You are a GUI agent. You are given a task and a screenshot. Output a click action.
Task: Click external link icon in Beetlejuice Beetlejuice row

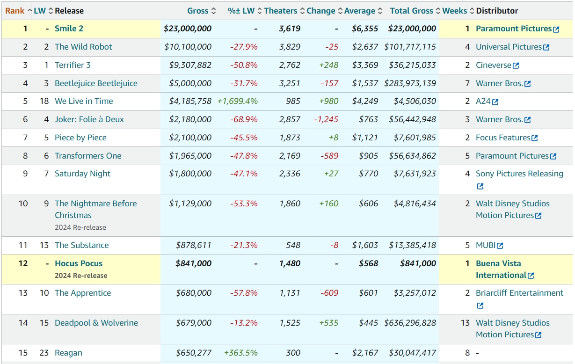coord(527,84)
